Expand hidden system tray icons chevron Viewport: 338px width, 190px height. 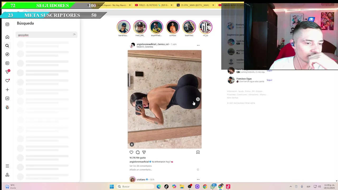click(291, 187)
